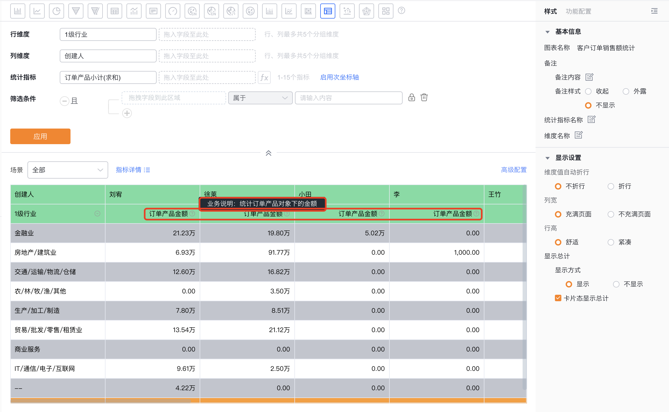Click the lock icon in filter row

(x=411, y=98)
